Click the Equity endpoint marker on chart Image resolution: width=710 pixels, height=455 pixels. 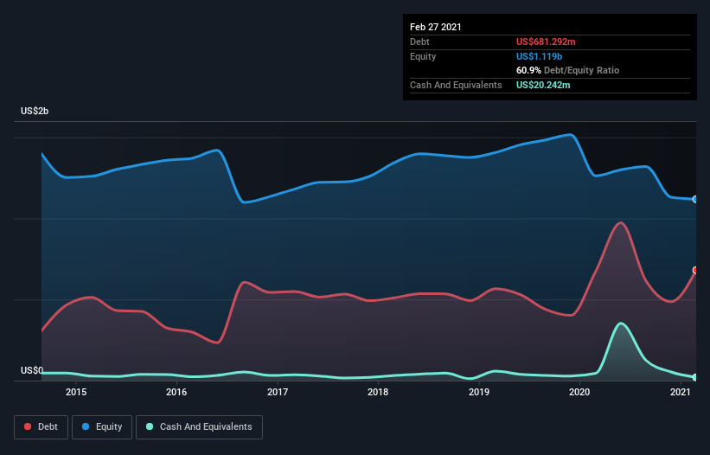pyautogui.click(x=695, y=199)
